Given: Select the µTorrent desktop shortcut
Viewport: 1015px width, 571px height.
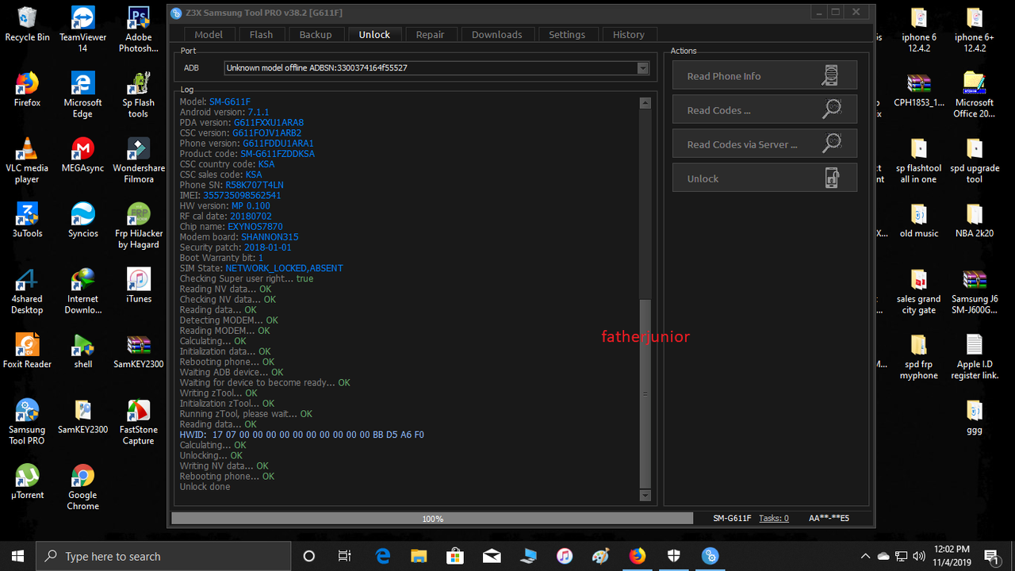Looking at the screenshot, I should click(x=27, y=482).
